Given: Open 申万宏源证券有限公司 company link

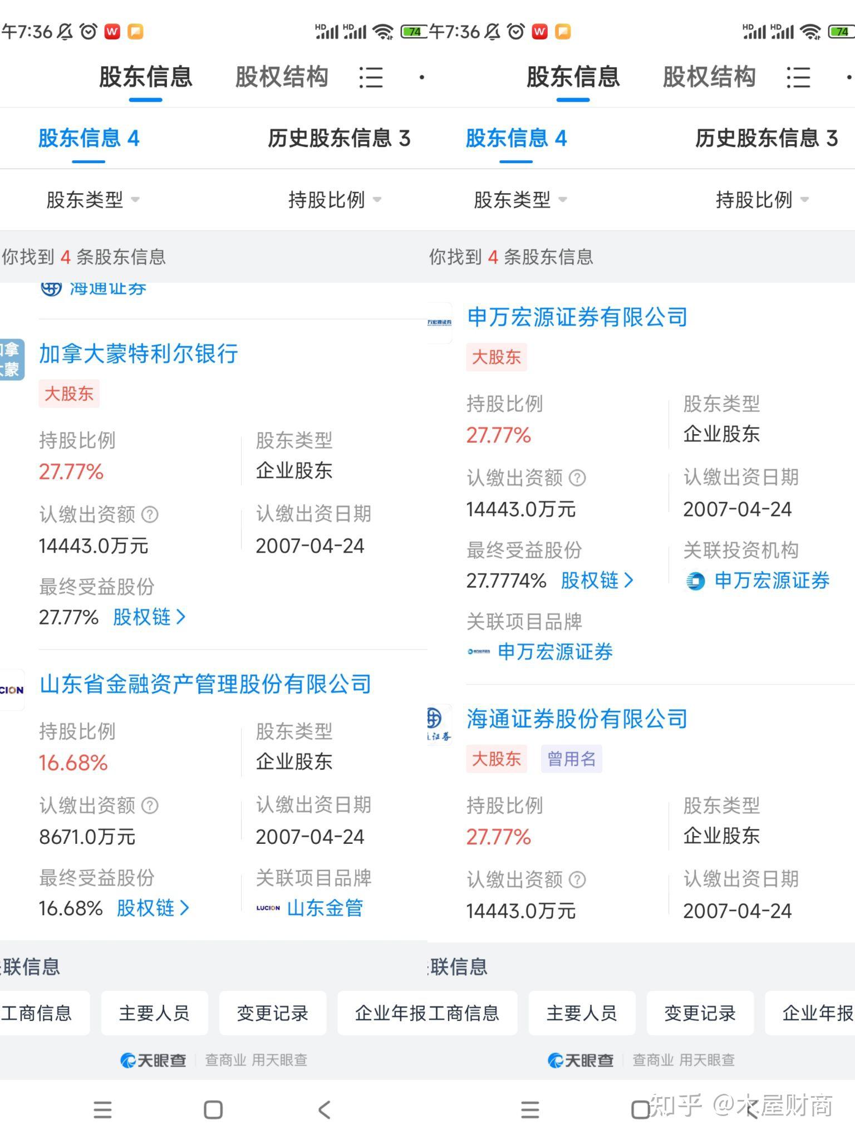Looking at the screenshot, I should pyautogui.click(x=577, y=317).
